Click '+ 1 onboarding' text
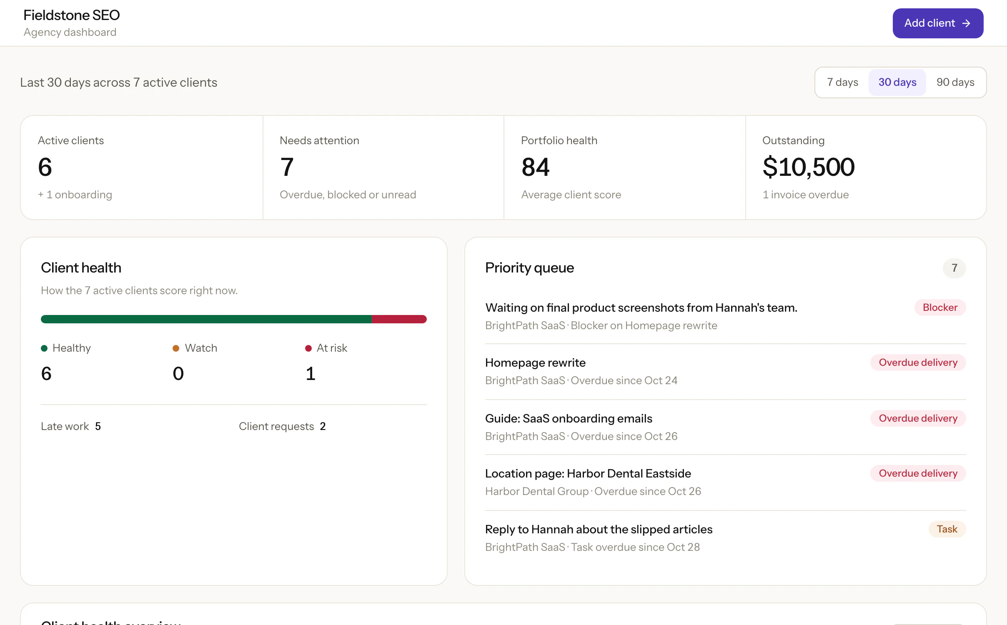The width and height of the screenshot is (1007, 625). (75, 195)
